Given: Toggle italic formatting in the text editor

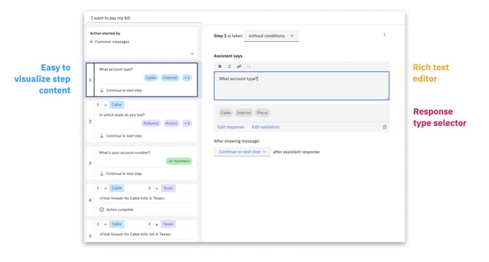Looking at the screenshot, I should tap(229, 66).
